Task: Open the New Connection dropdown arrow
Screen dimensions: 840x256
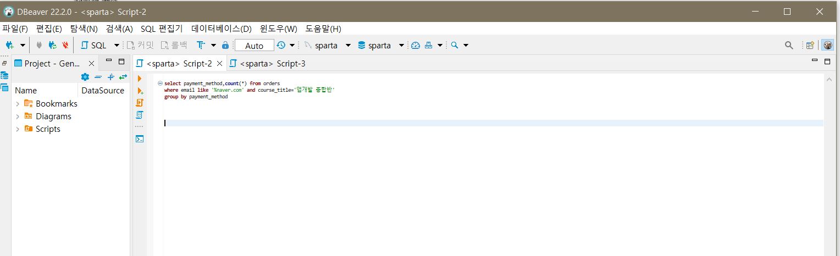Action: [23, 45]
